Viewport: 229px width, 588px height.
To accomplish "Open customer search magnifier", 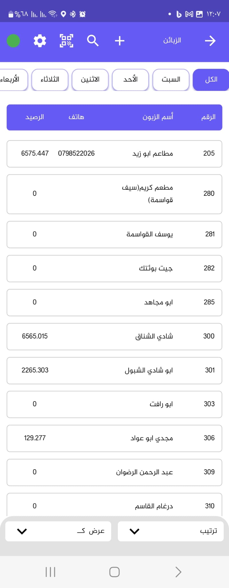I will point(93,41).
